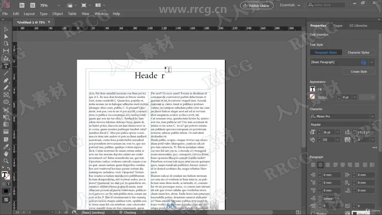
Task: Open the stroke weight 0 pt dropdown
Action: point(354,97)
